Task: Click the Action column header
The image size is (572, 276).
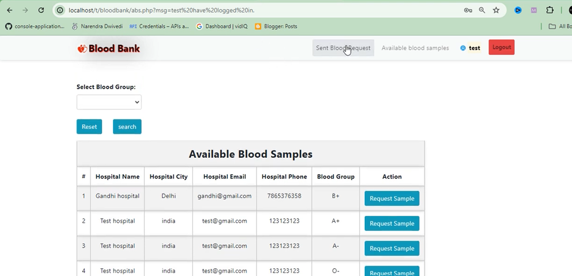Action: point(392,177)
